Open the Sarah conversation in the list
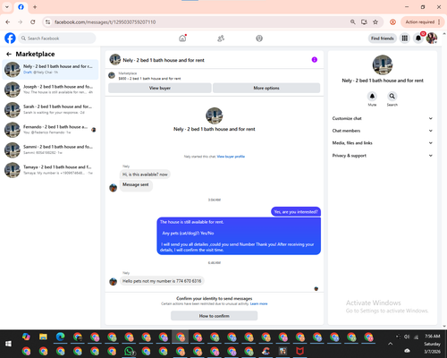Screen dimensions: 447x358 click(x=50, y=109)
